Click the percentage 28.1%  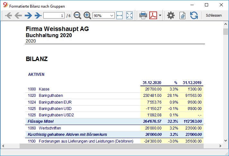click(x=172, y=95)
